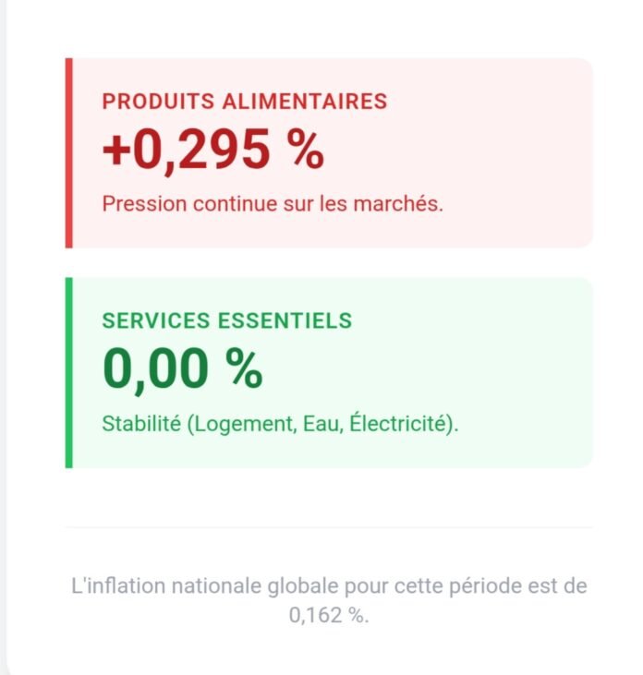
Task: Click the word "marchés" in the red card
Action: pyautogui.click(x=406, y=203)
